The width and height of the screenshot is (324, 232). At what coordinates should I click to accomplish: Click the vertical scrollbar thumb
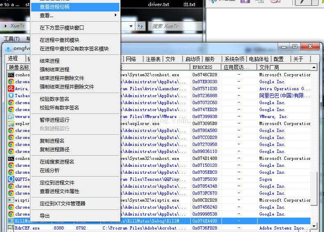[x=314, y=189]
